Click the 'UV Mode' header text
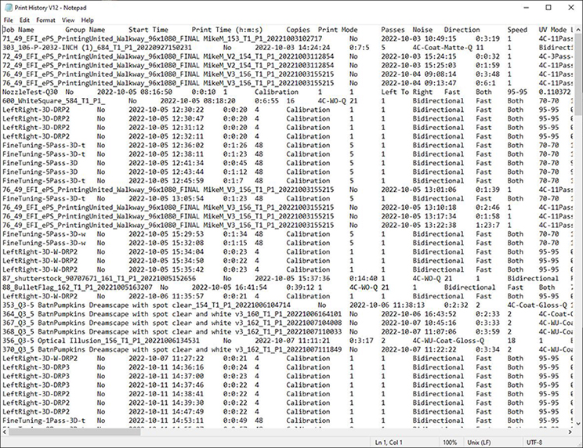 click(552, 30)
